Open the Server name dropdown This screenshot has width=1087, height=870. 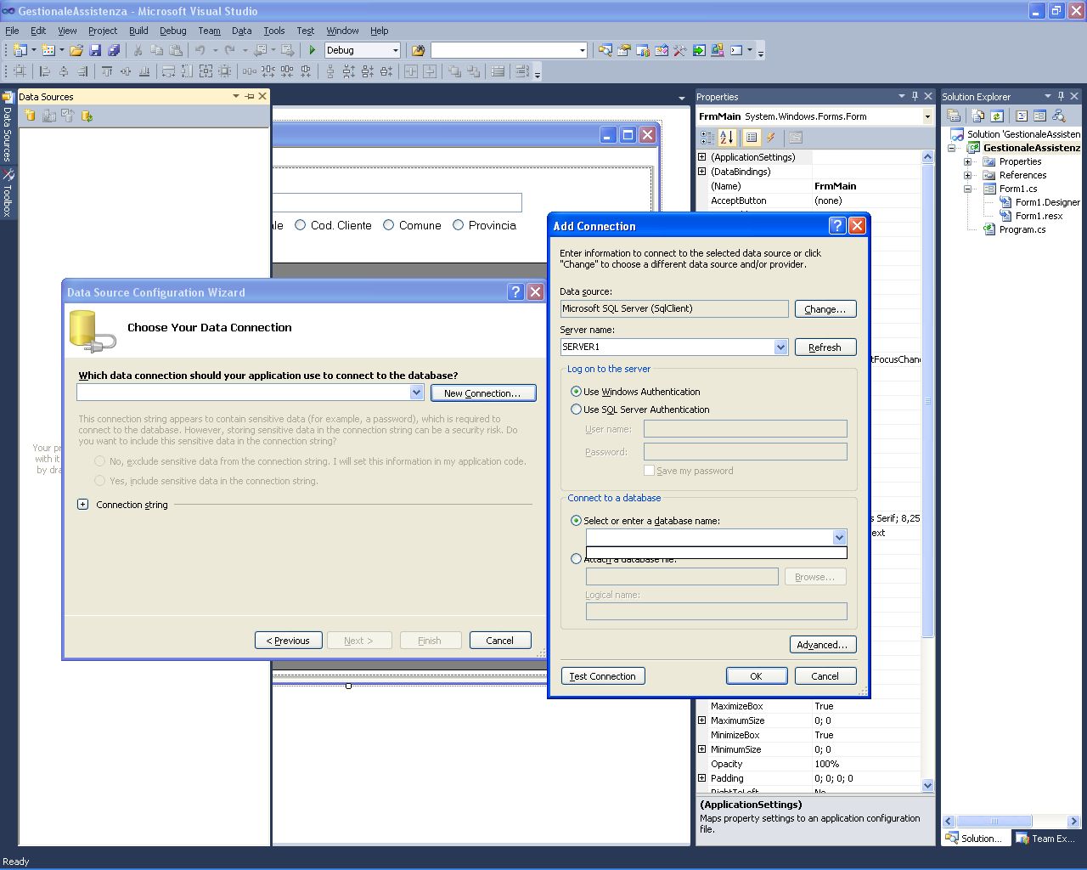click(780, 347)
